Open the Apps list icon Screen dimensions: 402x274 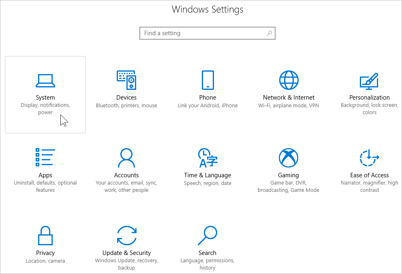tap(45, 157)
